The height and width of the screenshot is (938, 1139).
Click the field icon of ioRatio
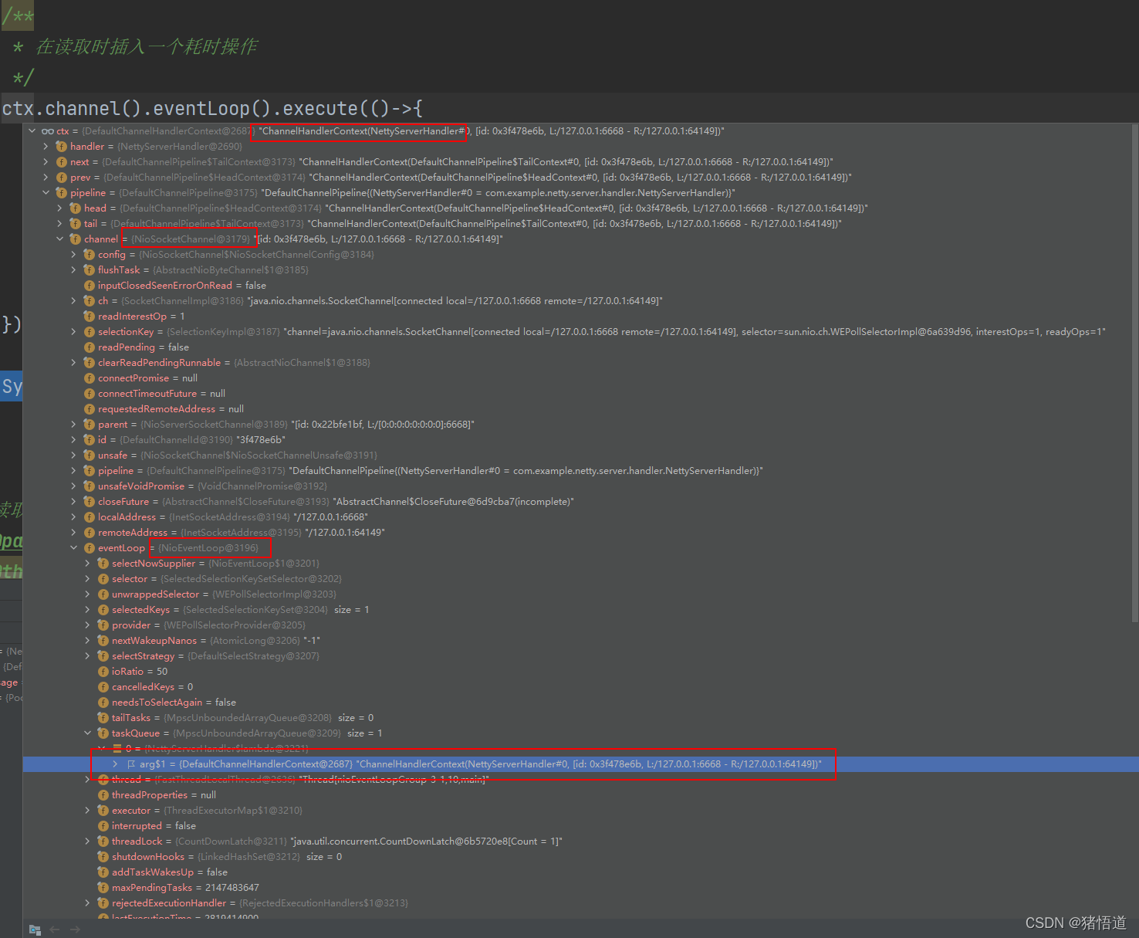coord(103,672)
